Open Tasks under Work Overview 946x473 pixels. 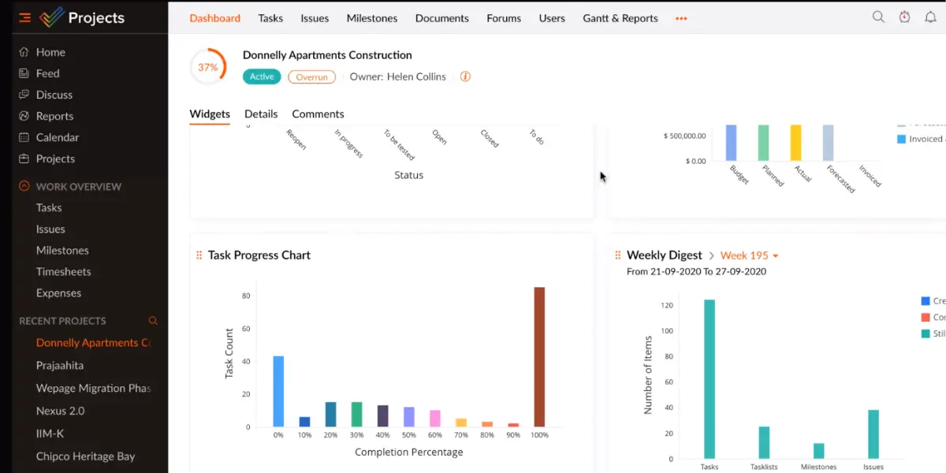pos(49,208)
